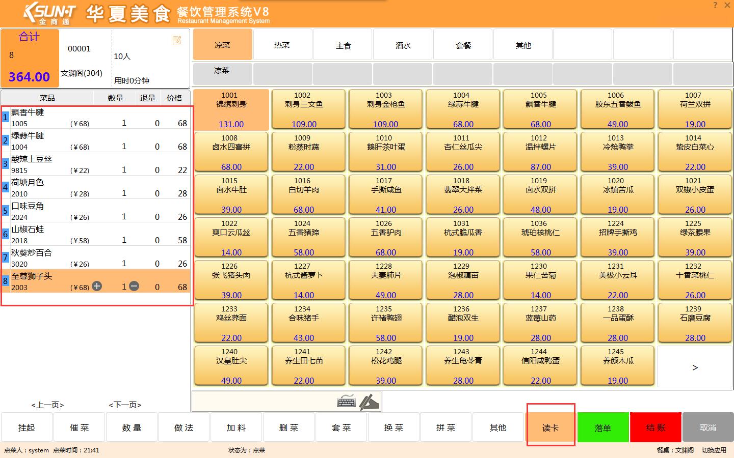Screen dimensions: 734x458
Task: Select the 酒水 category tab
Action: click(403, 45)
